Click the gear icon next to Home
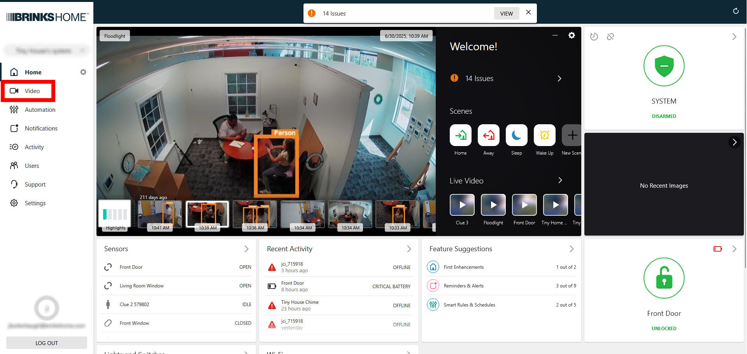Viewport: 747px width, 354px height. point(83,72)
